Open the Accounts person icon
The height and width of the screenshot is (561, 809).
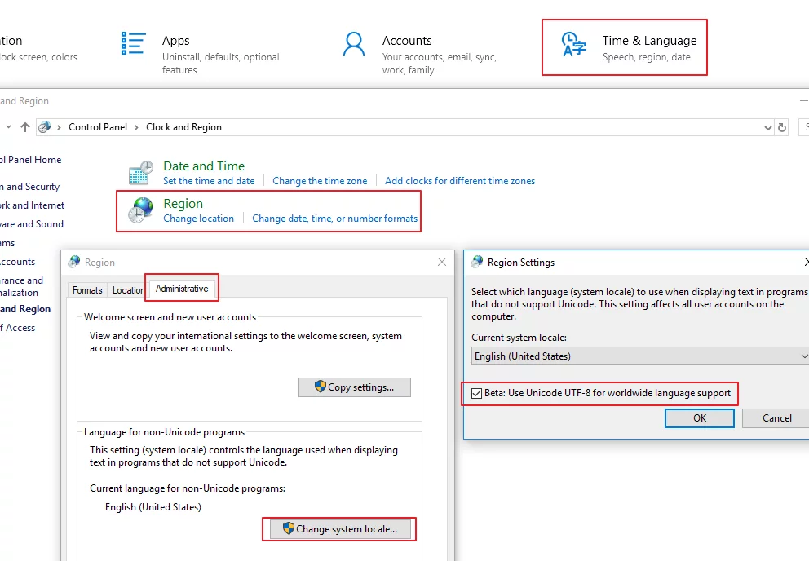coord(354,45)
